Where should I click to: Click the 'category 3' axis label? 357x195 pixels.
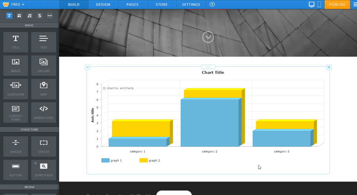[x=281, y=152]
